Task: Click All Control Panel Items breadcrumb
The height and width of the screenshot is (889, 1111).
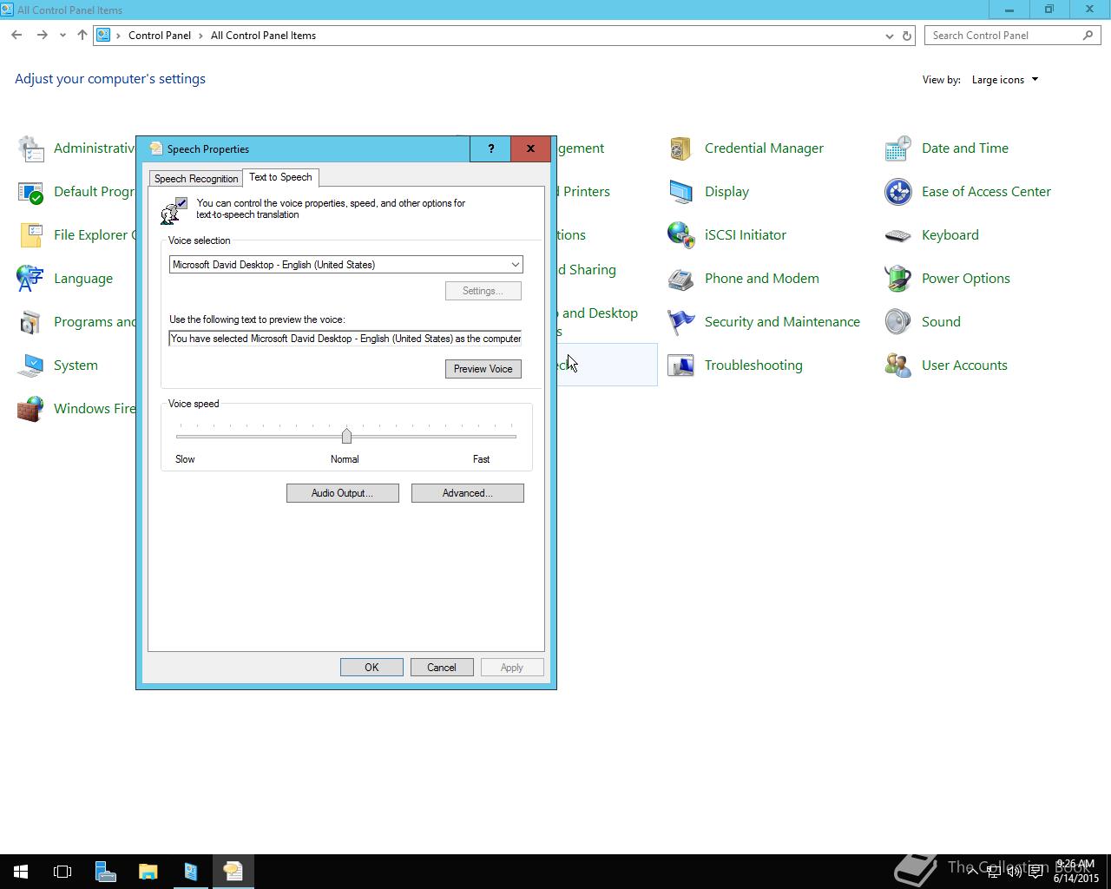Action: click(263, 36)
